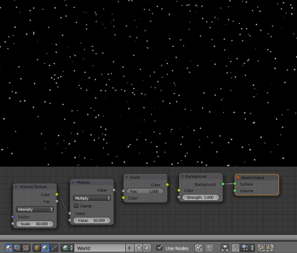Go to parent node tree icon
297x253 pixels.
(x=209, y=248)
